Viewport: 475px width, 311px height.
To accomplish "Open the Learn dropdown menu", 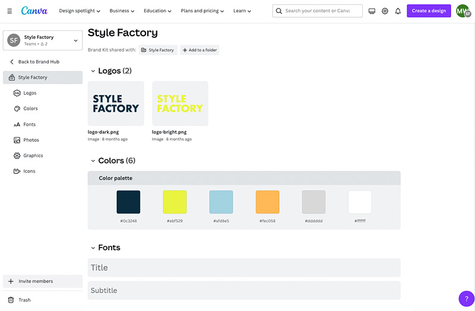I will tap(242, 11).
